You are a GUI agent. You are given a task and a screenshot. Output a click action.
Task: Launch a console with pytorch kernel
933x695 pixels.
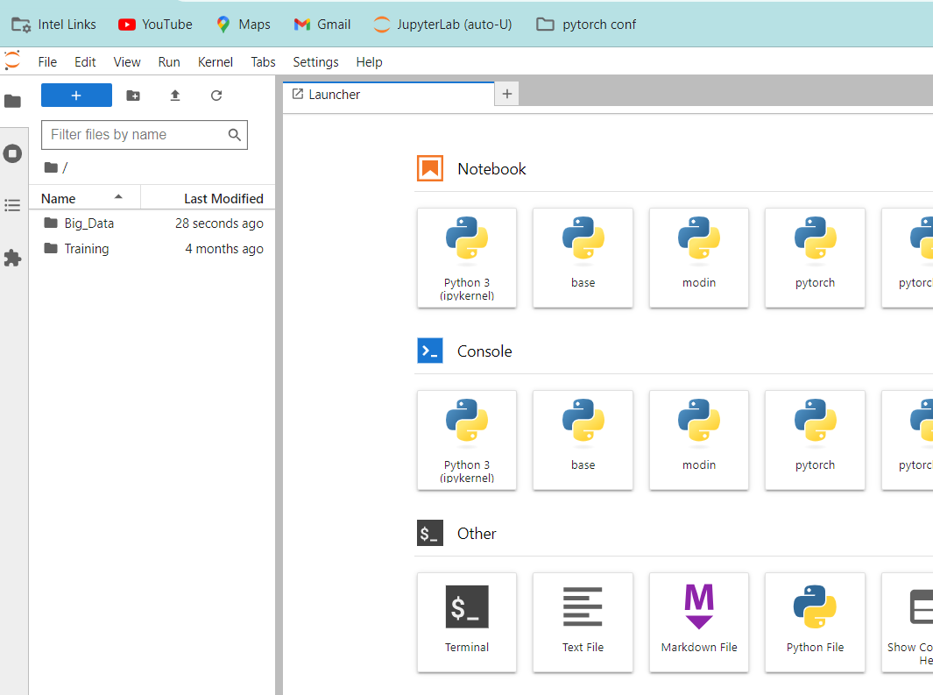pos(815,440)
